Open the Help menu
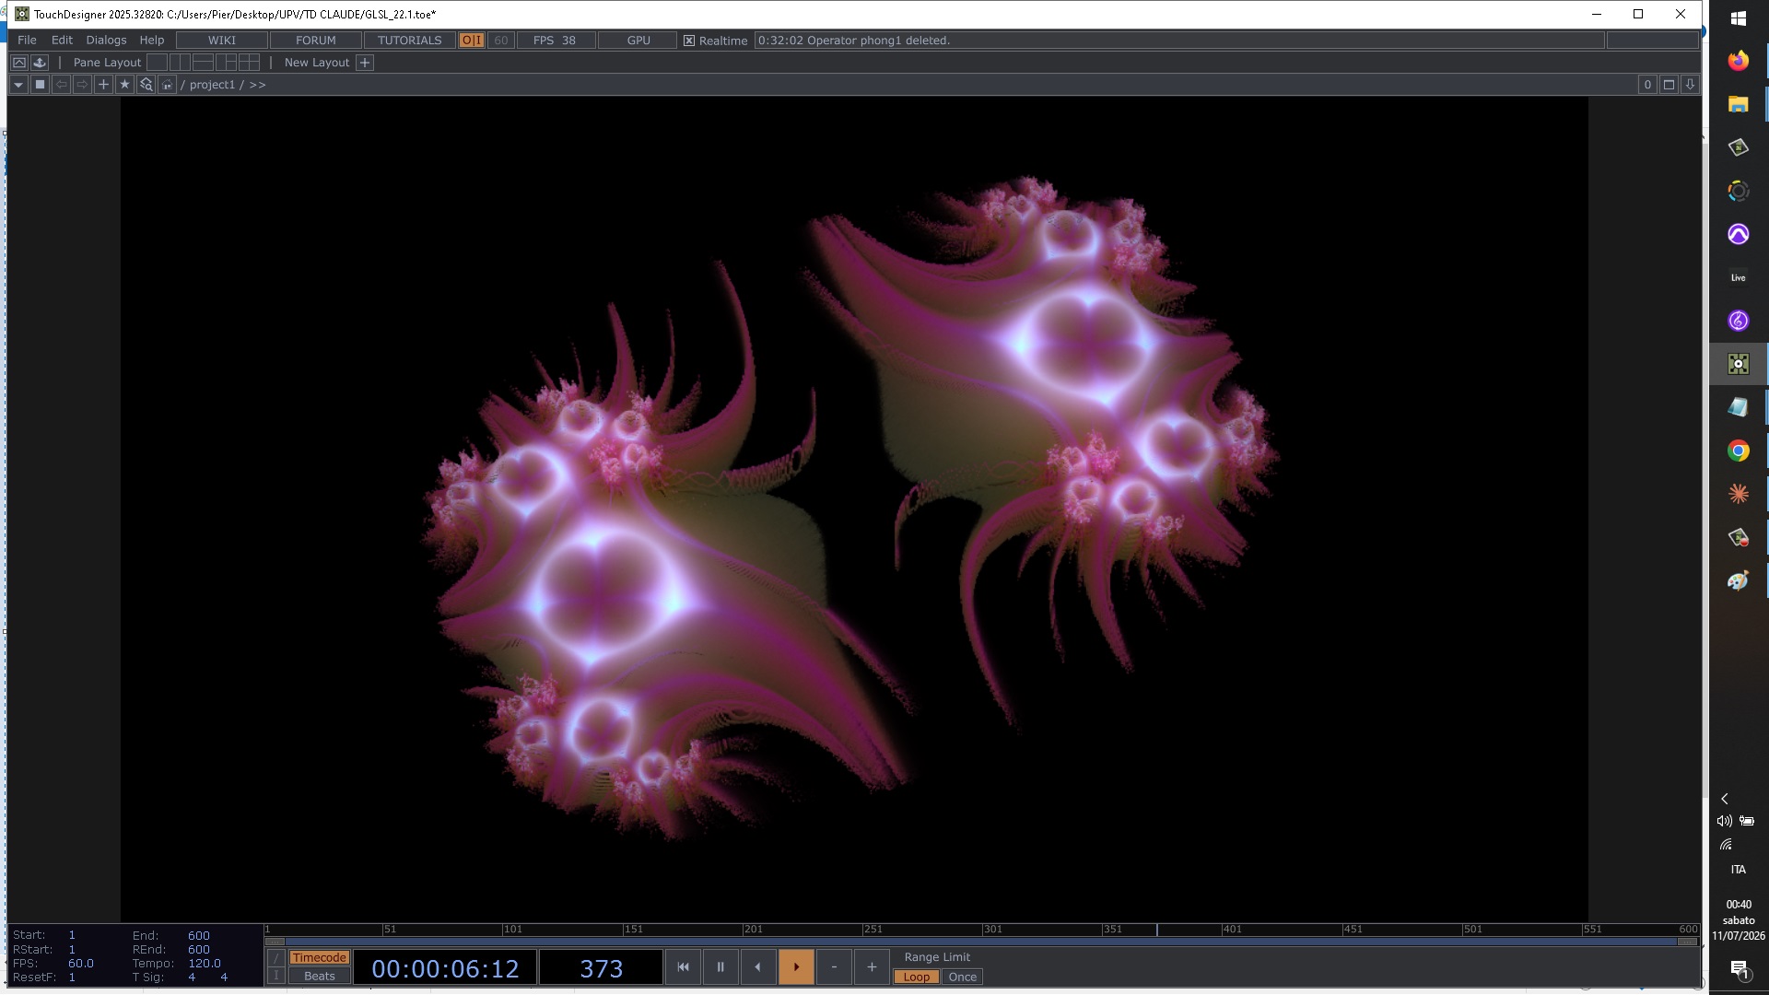This screenshot has height=995, width=1769. (152, 41)
